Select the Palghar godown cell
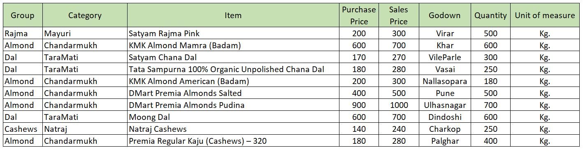 (x=445, y=141)
